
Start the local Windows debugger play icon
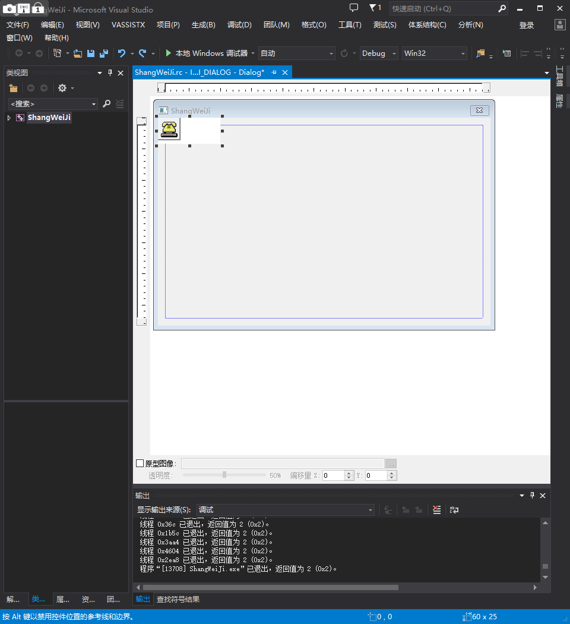169,53
